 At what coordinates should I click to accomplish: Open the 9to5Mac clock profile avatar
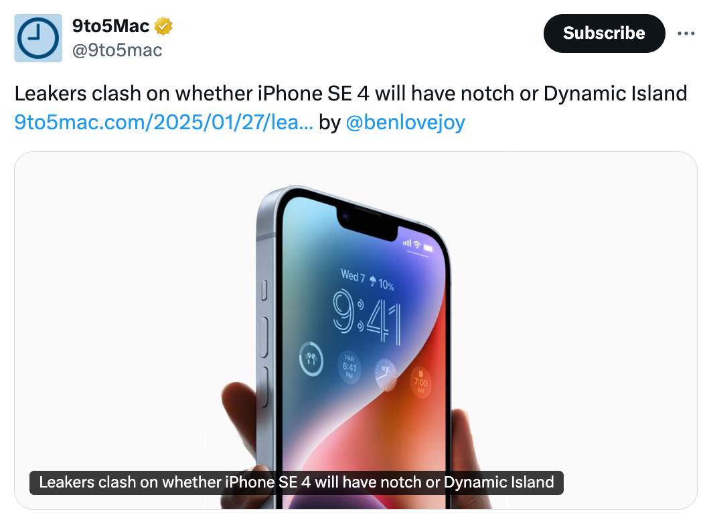point(38,38)
